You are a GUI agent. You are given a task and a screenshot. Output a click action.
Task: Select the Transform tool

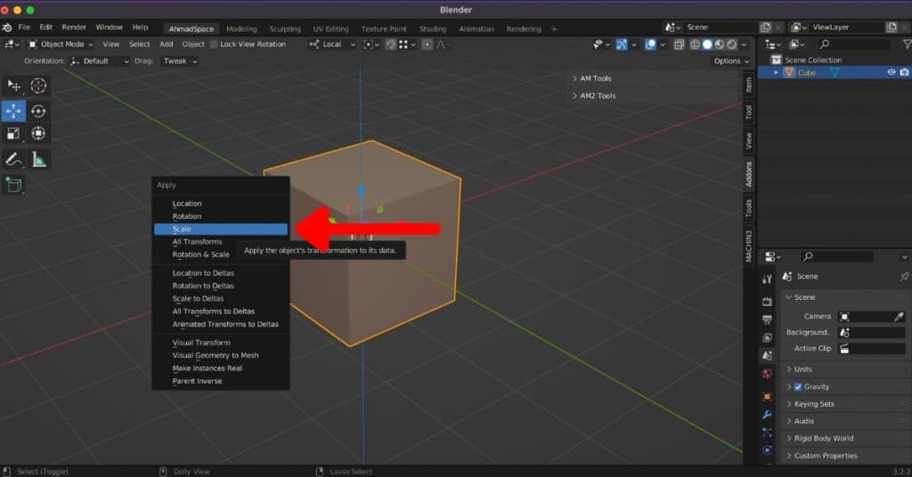[x=38, y=133]
